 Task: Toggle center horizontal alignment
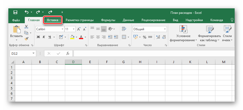(x=98, y=37)
